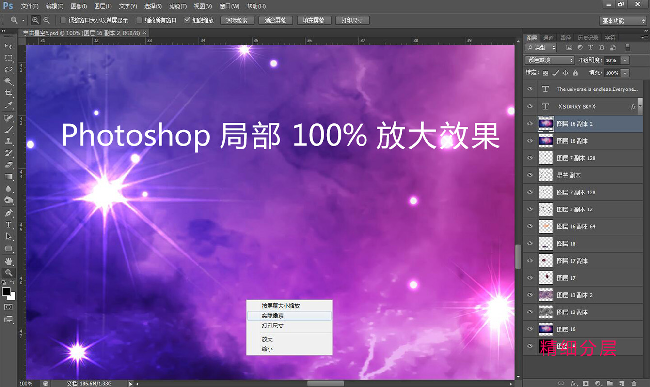Click the zoom-in magnifier in options bar
Viewport: 650px width, 387px height.
point(35,20)
